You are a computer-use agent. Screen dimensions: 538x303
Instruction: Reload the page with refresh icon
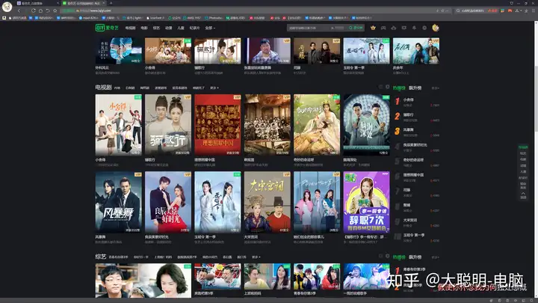(34, 10)
